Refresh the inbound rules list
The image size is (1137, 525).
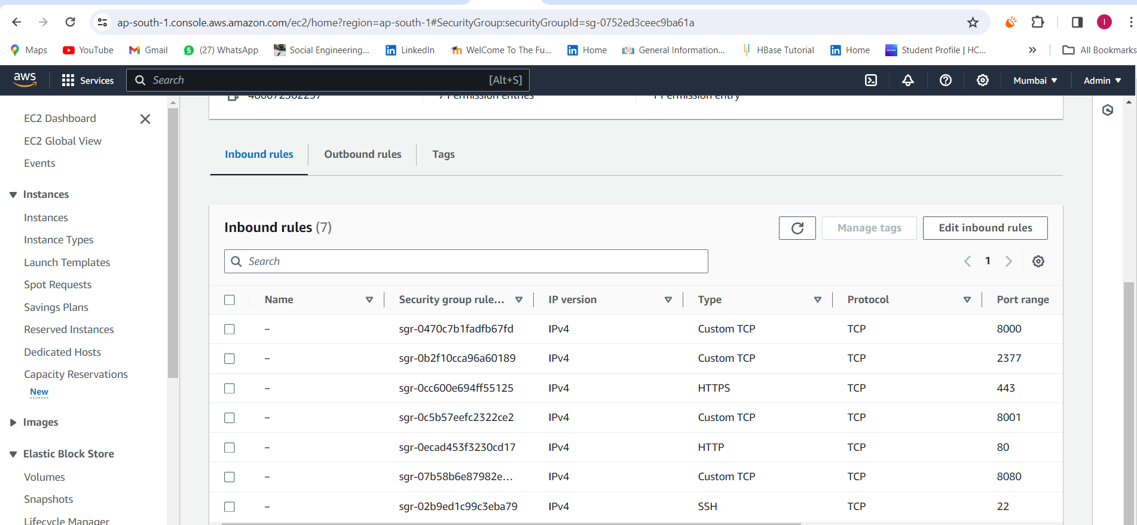pos(797,228)
